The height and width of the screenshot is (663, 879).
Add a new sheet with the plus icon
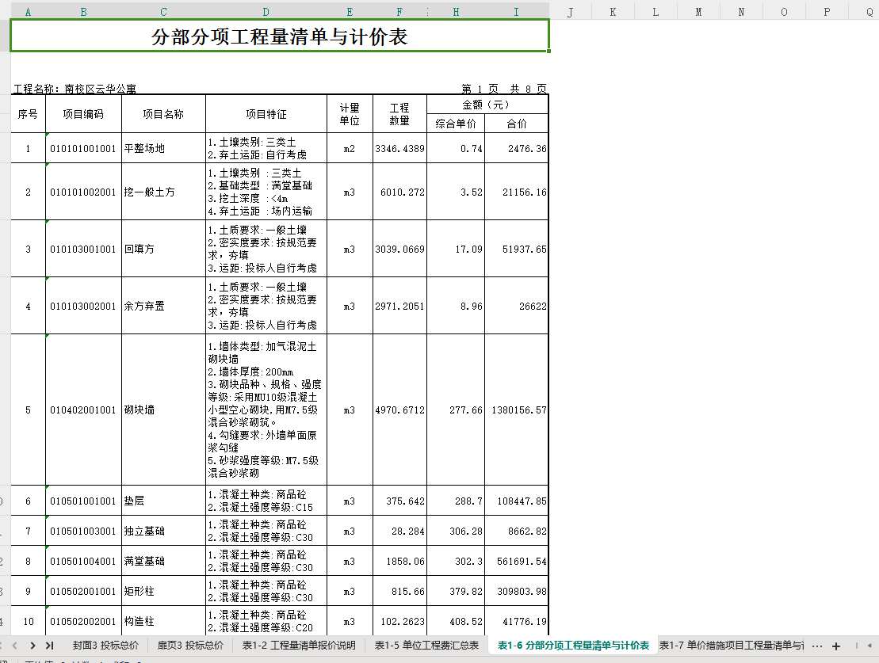click(x=836, y=646)
